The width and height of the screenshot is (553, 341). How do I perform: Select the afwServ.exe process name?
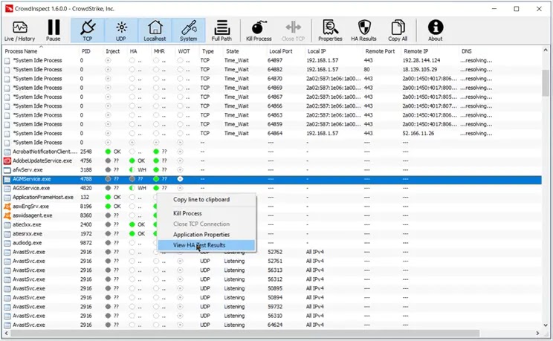[28, 170]
